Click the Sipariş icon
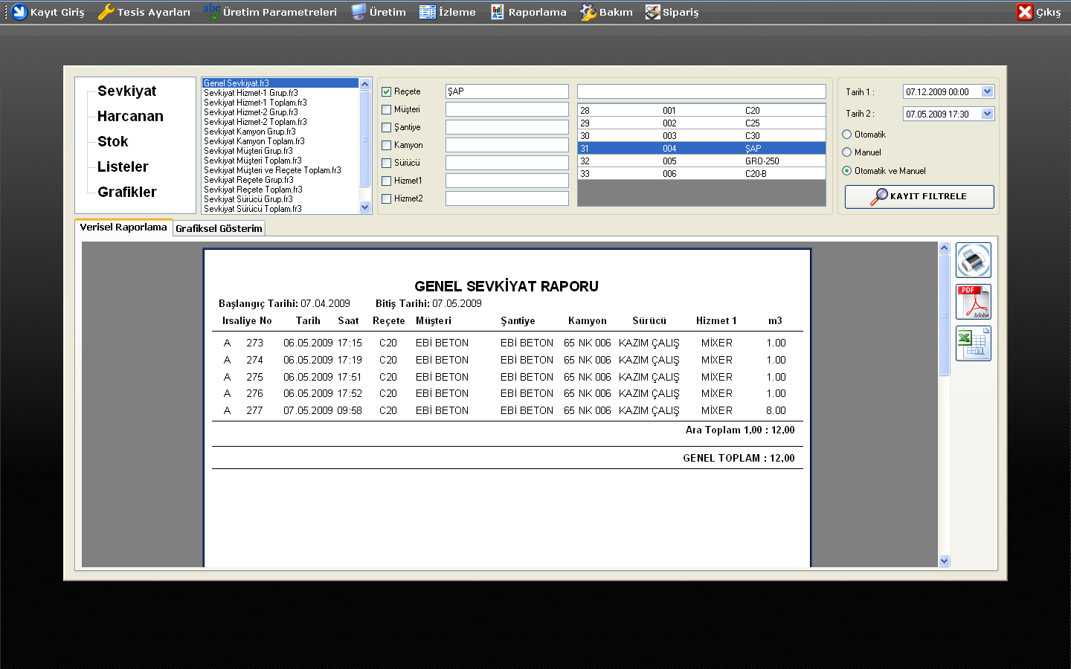The width and height of the screenshot is (1071, 669). click(652, 12)
